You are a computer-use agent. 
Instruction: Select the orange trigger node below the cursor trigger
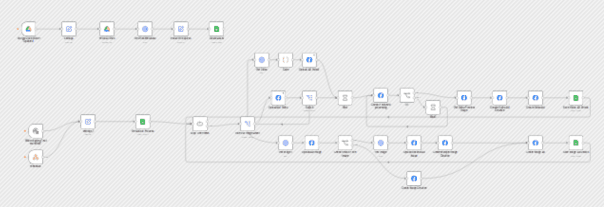36,157
